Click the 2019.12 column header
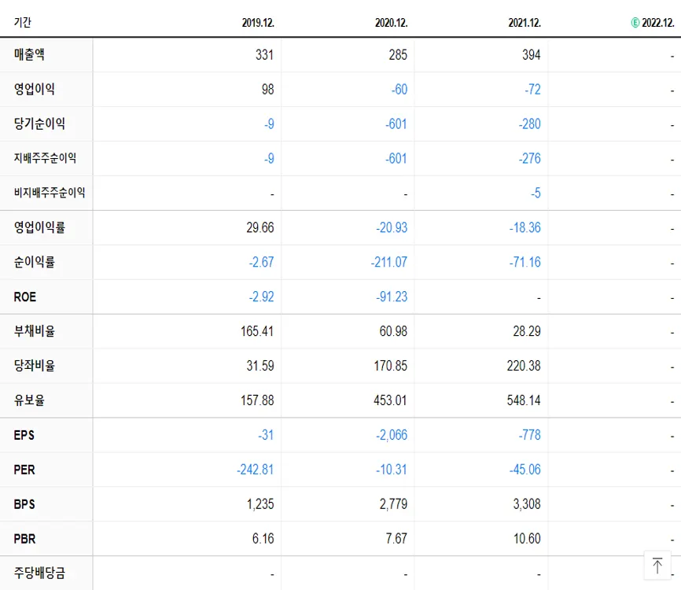Viewport: 681px width, 590px height. 258,23
